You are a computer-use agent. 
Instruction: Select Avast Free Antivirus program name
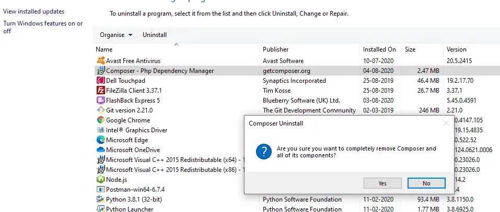coord(133,61)
